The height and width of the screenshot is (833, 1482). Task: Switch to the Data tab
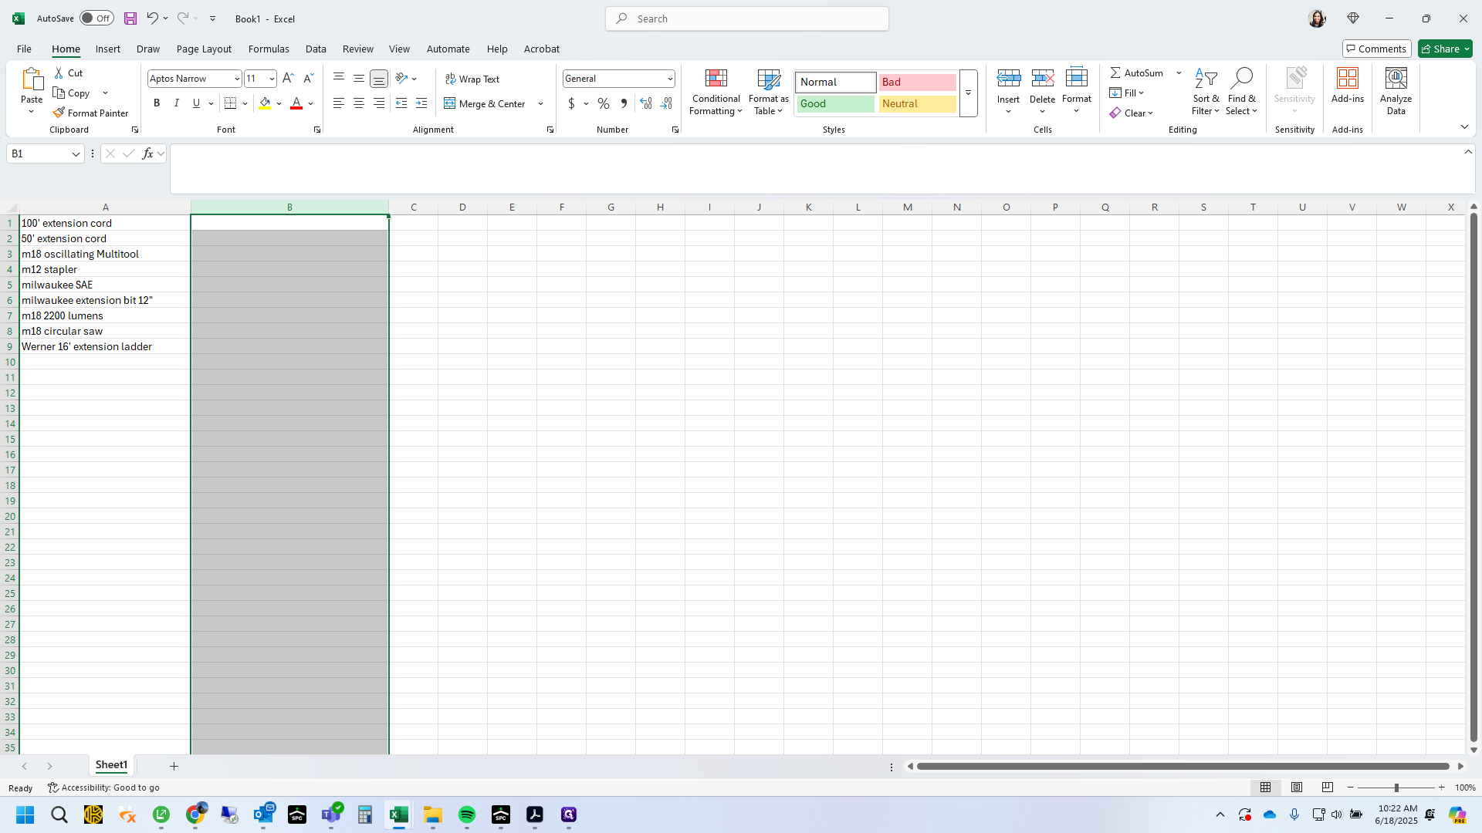click(x=316, y=49)
